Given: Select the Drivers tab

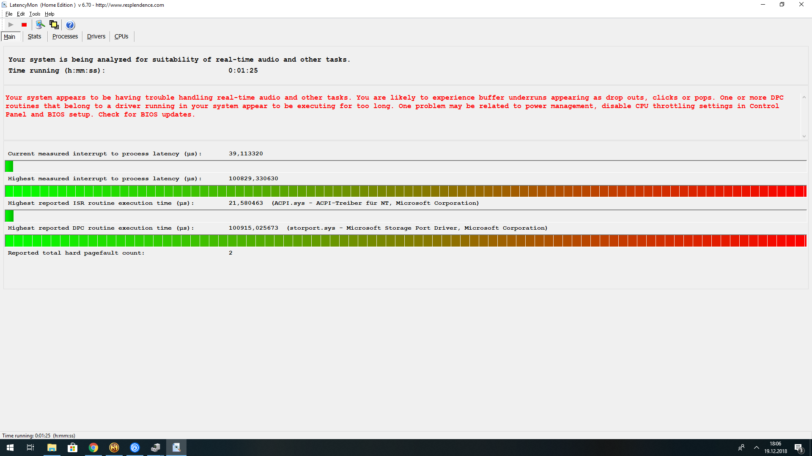Looking at the screenshot, I should point(96,36).
